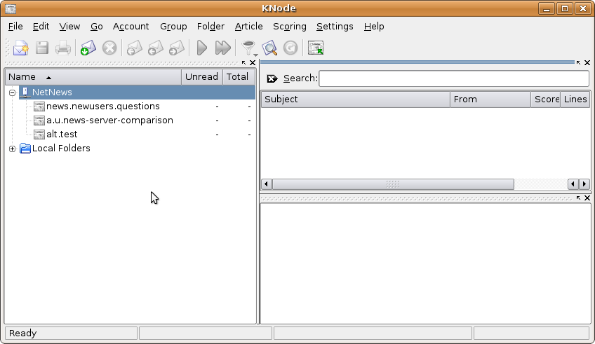
Task: Open the Find in Article magnifier
Action: [x=269, y=48]
